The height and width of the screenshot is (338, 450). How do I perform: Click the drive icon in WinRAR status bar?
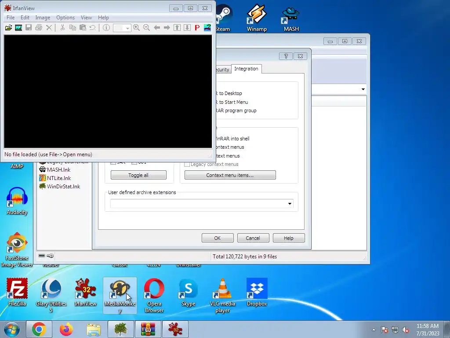(x=42, y=256)
